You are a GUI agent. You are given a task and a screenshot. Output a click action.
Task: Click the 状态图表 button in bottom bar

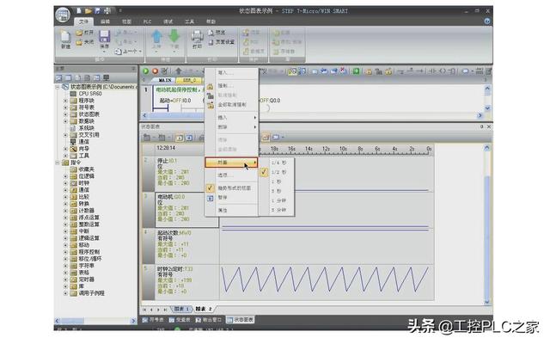pos(241,320)
